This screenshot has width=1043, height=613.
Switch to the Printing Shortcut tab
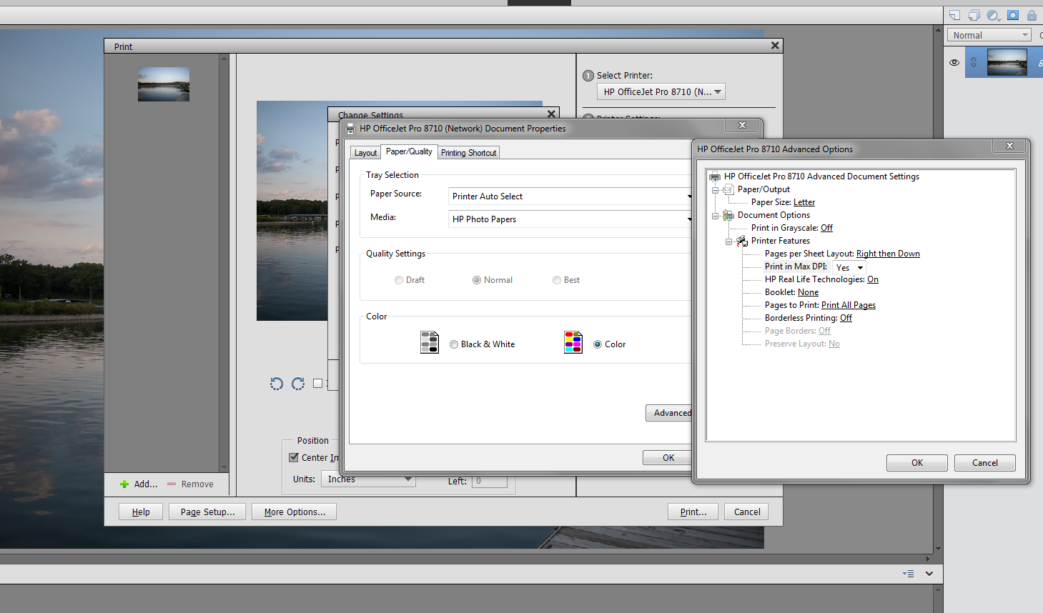468,153
